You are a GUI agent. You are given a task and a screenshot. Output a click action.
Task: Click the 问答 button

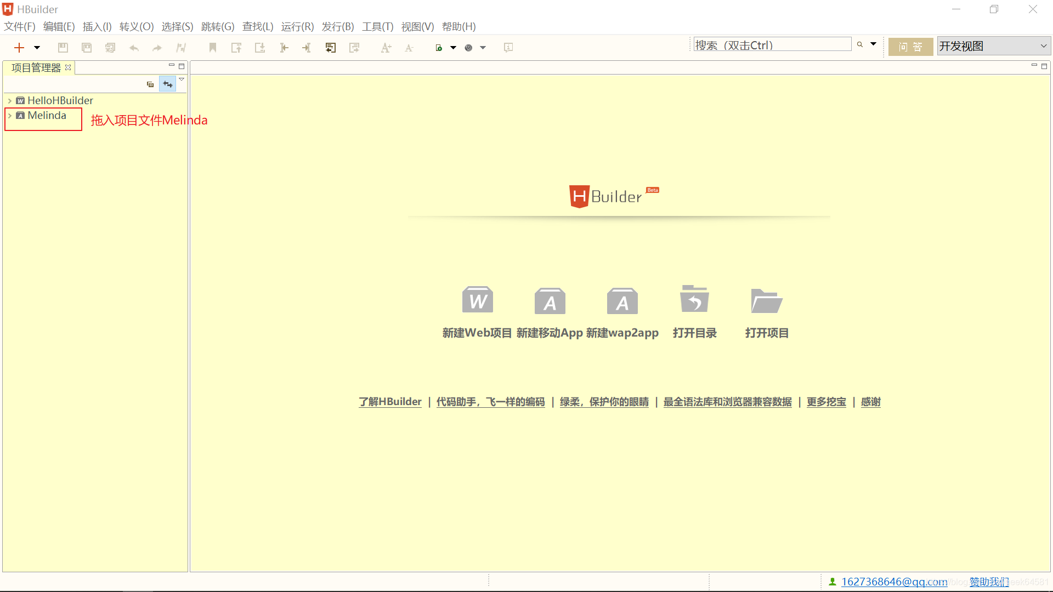coord(910,47)
